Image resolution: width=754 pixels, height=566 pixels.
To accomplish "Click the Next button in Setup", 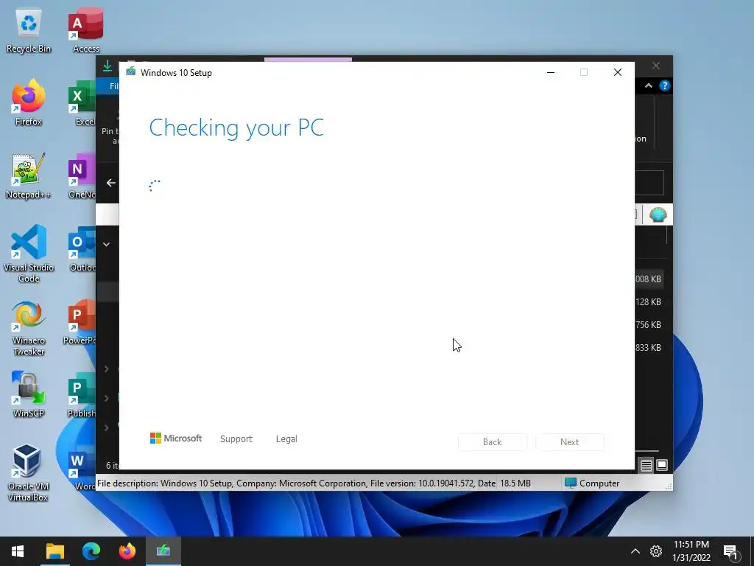I will click(x=569, y=442).
